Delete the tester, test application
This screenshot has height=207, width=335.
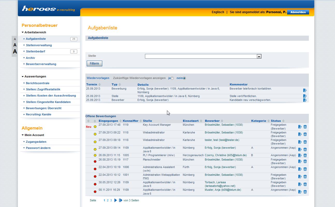coord(305,142)
